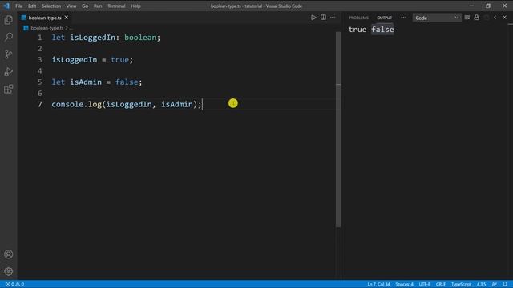Click 'isAdmin' on line 5
This screenshot has height=288, width=513.
pyautogui.click(x=86, y=82)
